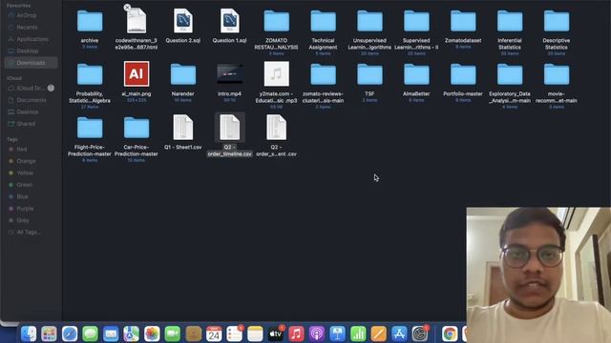Viewport: 611px width, 343px height.
Task: Open the zomato-reviews-clustering folder
Action: click(323, 74)
